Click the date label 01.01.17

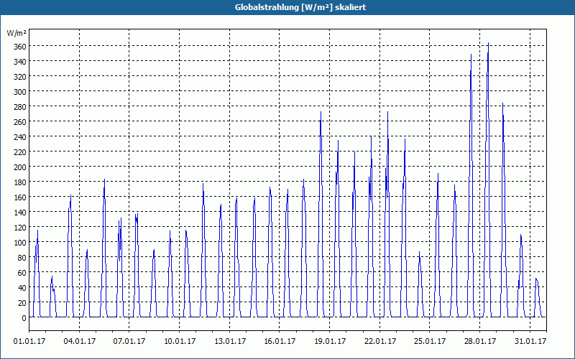coord(29,342)
